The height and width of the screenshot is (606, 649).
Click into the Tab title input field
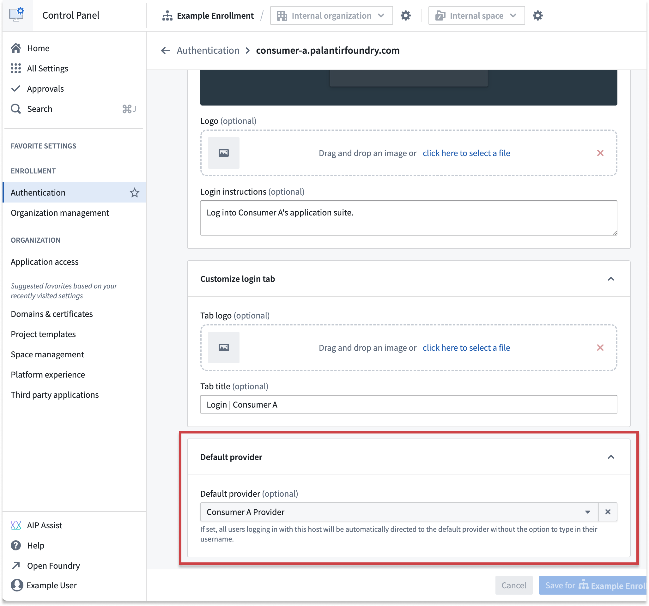409,404
